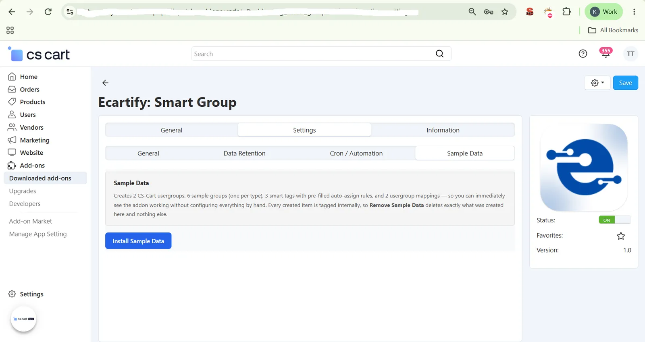
Task: Open the tab groups grid icon
Action: pyautogui.click(x=10, y=30)
